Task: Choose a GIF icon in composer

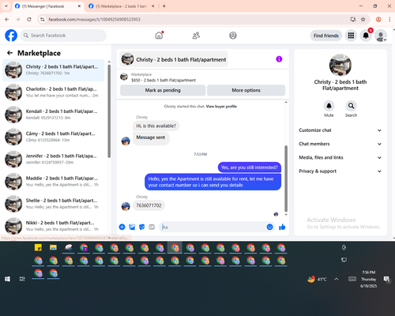Action: [152, 227]
